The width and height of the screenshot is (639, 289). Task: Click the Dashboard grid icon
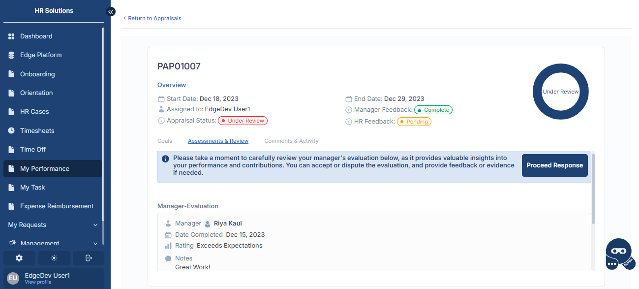click(11, 36)
